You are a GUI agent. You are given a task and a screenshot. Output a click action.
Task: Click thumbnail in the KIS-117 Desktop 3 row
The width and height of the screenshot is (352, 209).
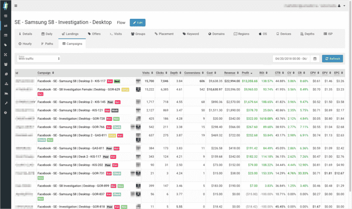pyautogui.click(x=138, y=81)
